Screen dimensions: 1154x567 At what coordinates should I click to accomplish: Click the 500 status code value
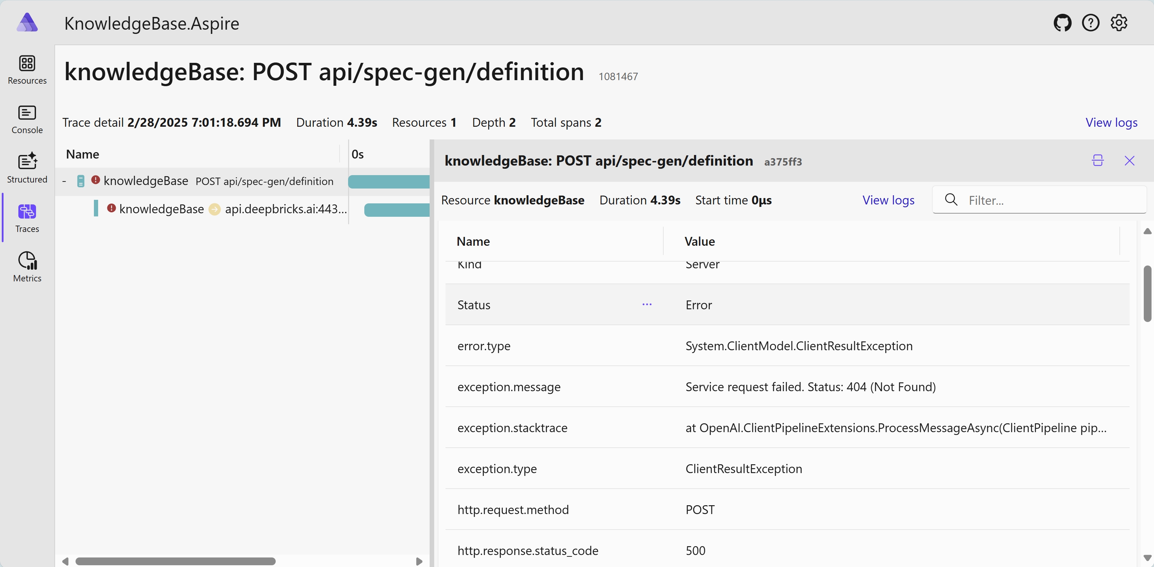[695, 550]
